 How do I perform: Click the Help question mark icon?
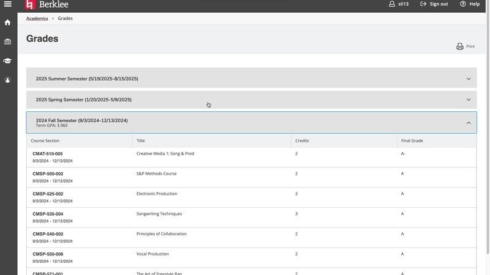pos(462,4)
